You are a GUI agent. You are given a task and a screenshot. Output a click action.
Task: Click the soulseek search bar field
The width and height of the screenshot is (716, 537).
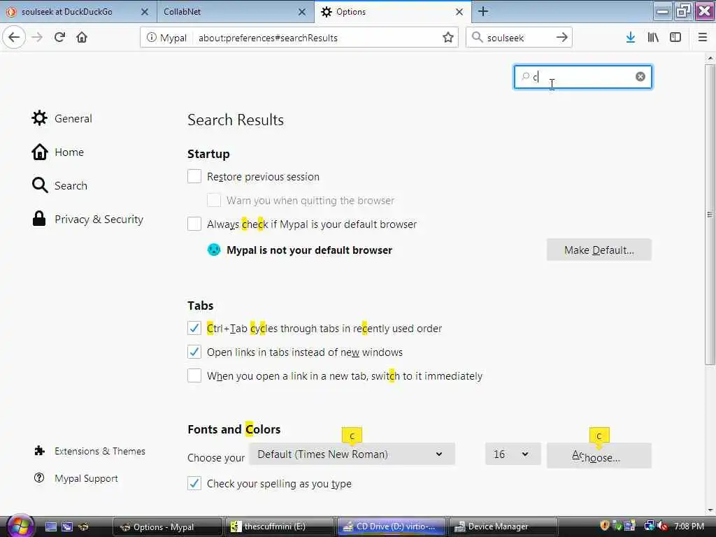(x=518, y=38)
